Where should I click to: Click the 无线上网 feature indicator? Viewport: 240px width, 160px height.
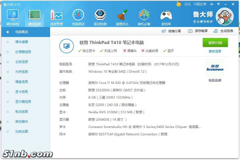coord(108,51)
